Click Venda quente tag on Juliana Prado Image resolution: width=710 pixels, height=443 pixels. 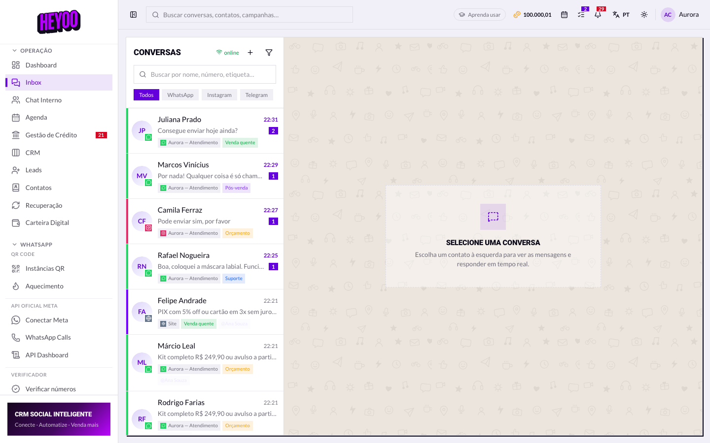pyautogui.click(x=240, y=143)
